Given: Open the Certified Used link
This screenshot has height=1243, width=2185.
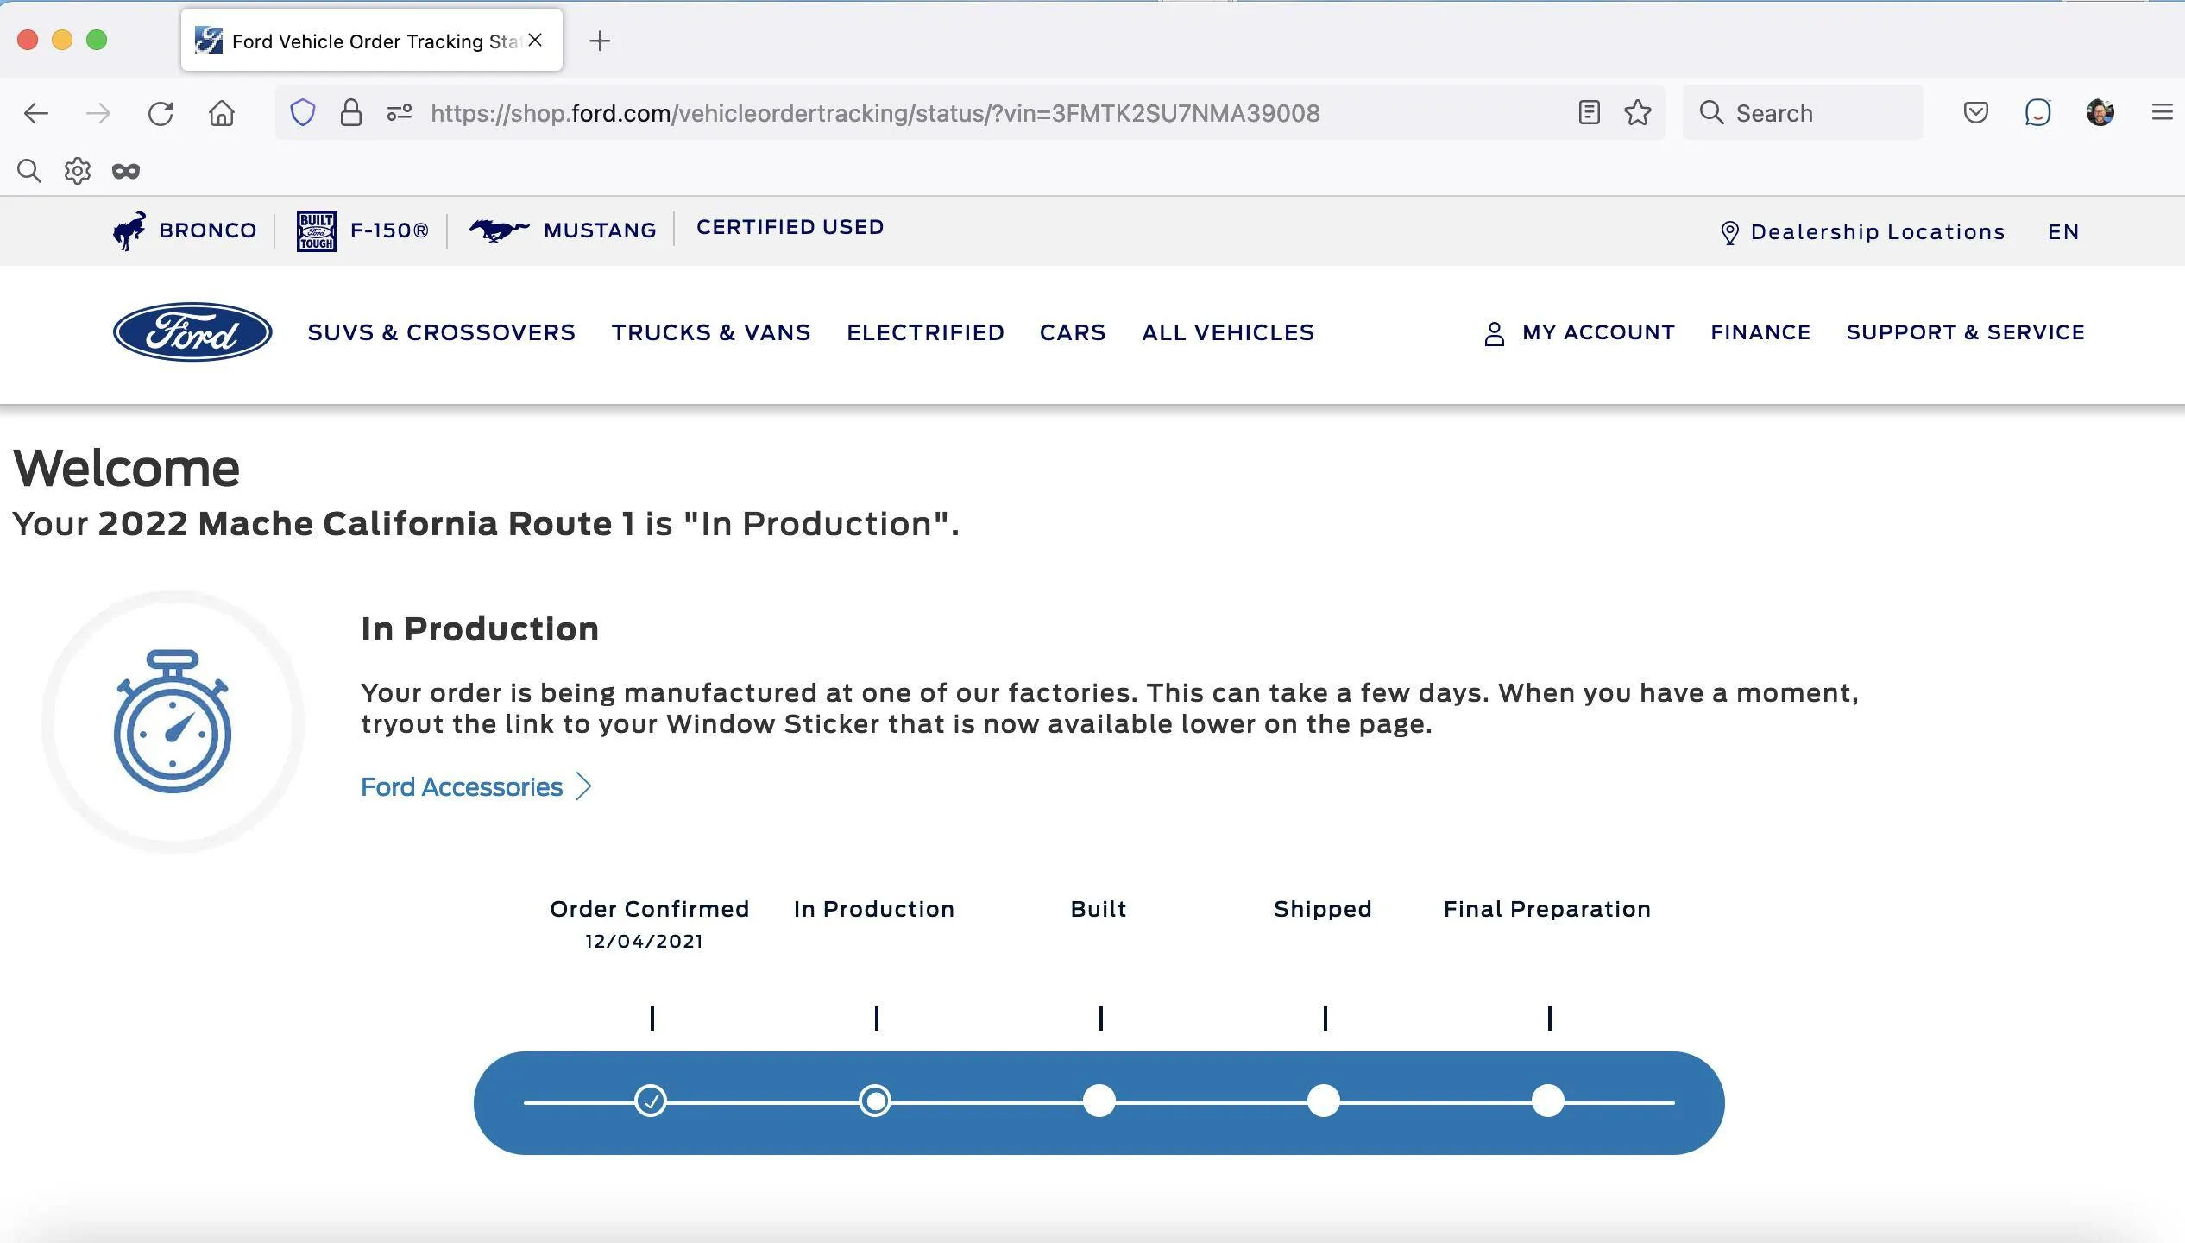Looking at the screenshot, I should pyautogui.click(x=790, y=227).
